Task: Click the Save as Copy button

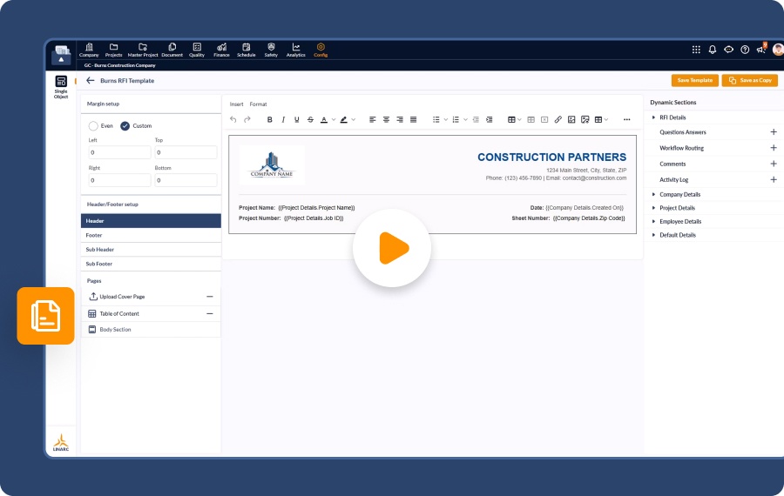Action: (x=749, y=80)
